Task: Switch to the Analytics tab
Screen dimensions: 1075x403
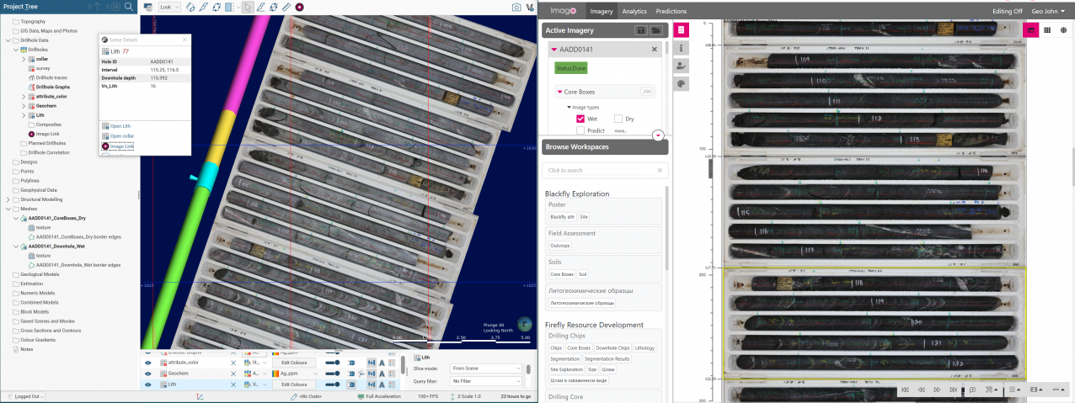Action: 634,12
